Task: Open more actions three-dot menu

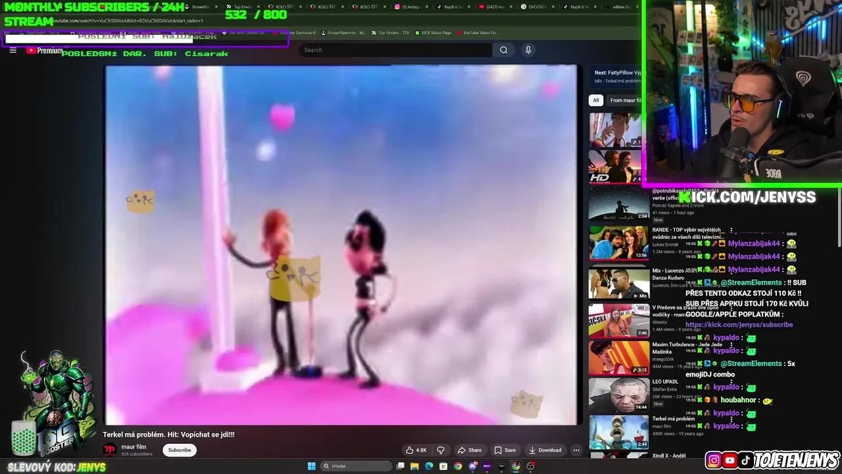Action: (576, 450)
